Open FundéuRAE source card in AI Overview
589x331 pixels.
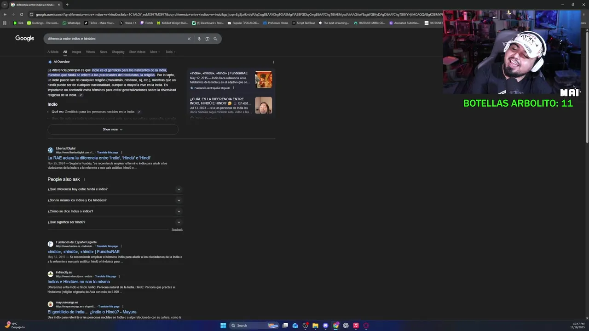click(231, 80)
